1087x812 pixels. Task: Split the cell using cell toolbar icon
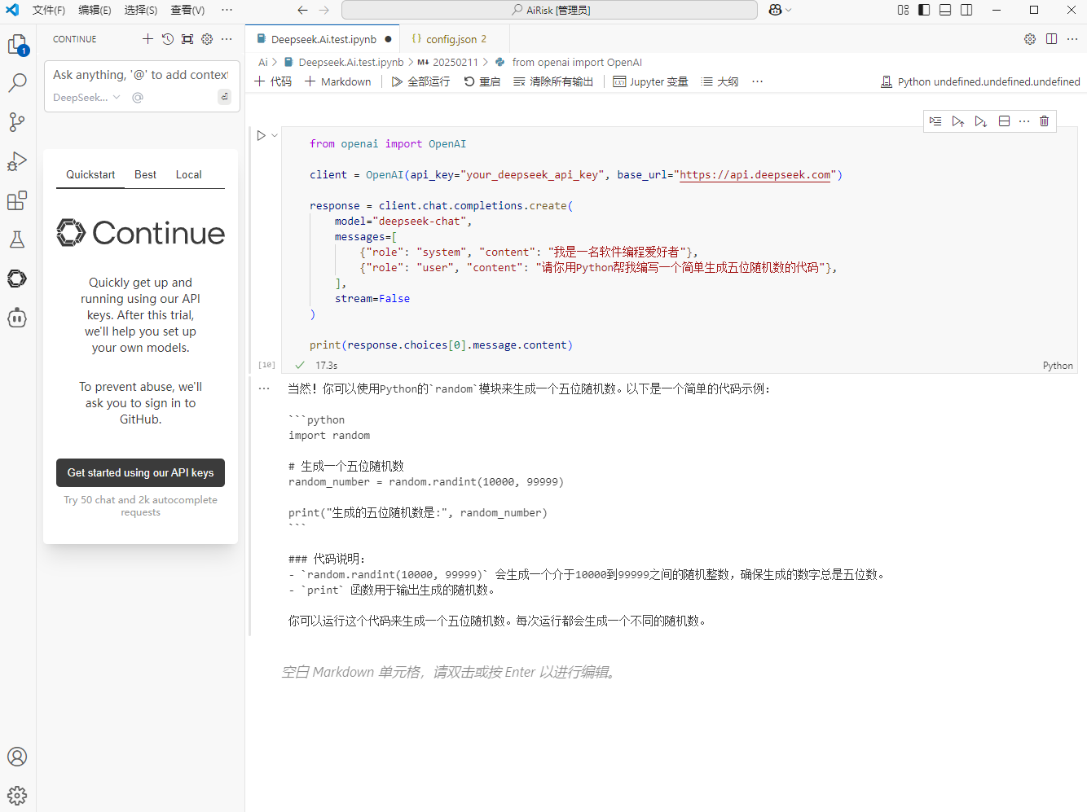point(1004,121)
